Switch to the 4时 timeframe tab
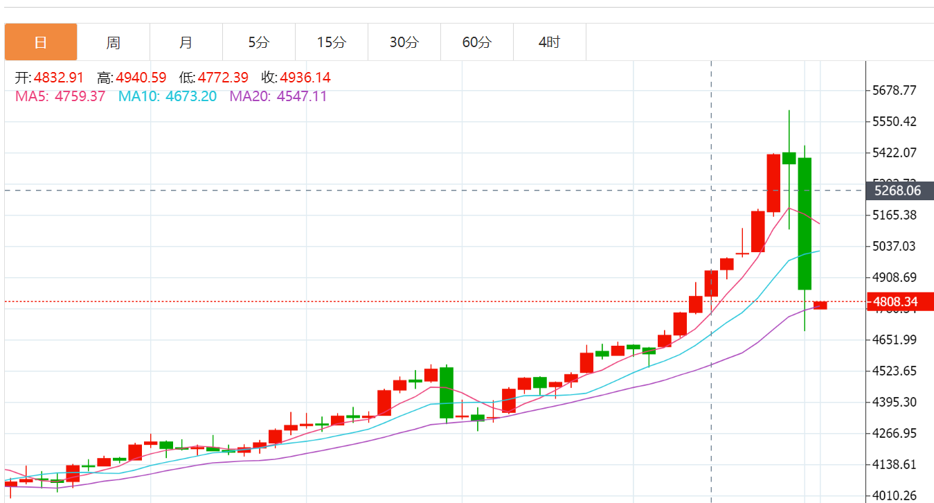Image resolution: width=934 pixels, height=503 pixels. pos(550,42)
